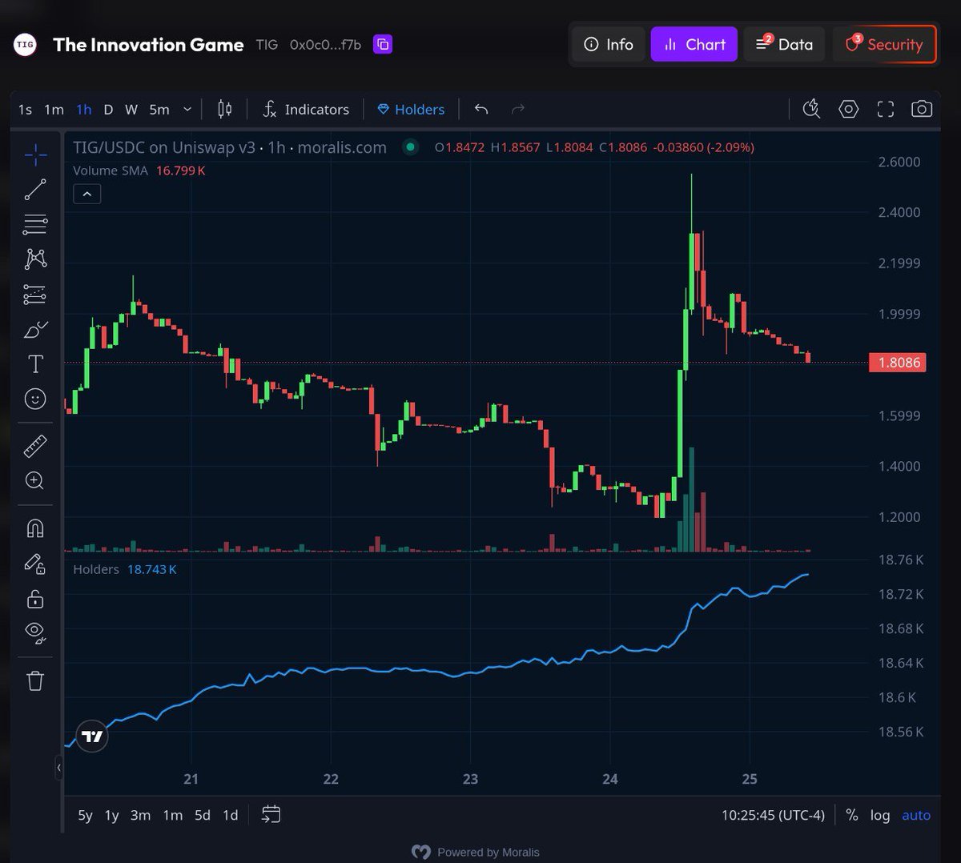Open the Indicators menu
The width and height of the screenshot is (961, 863).
point(306,109)
